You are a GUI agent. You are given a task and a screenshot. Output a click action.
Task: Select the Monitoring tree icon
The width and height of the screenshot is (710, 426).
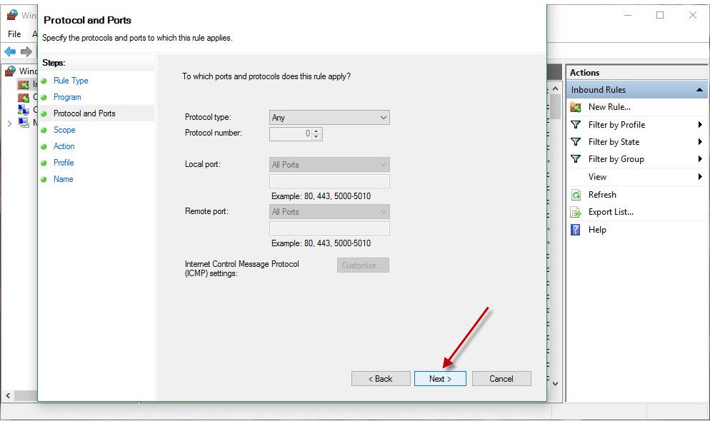23,122
